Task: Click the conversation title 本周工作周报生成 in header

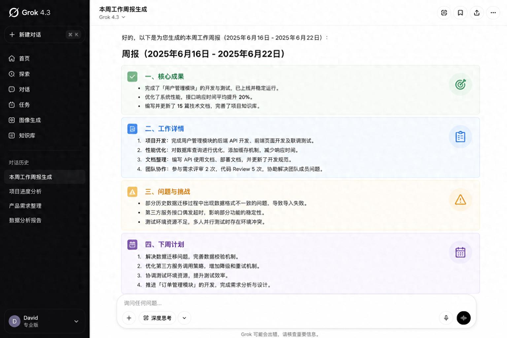Action: [123, 9]
